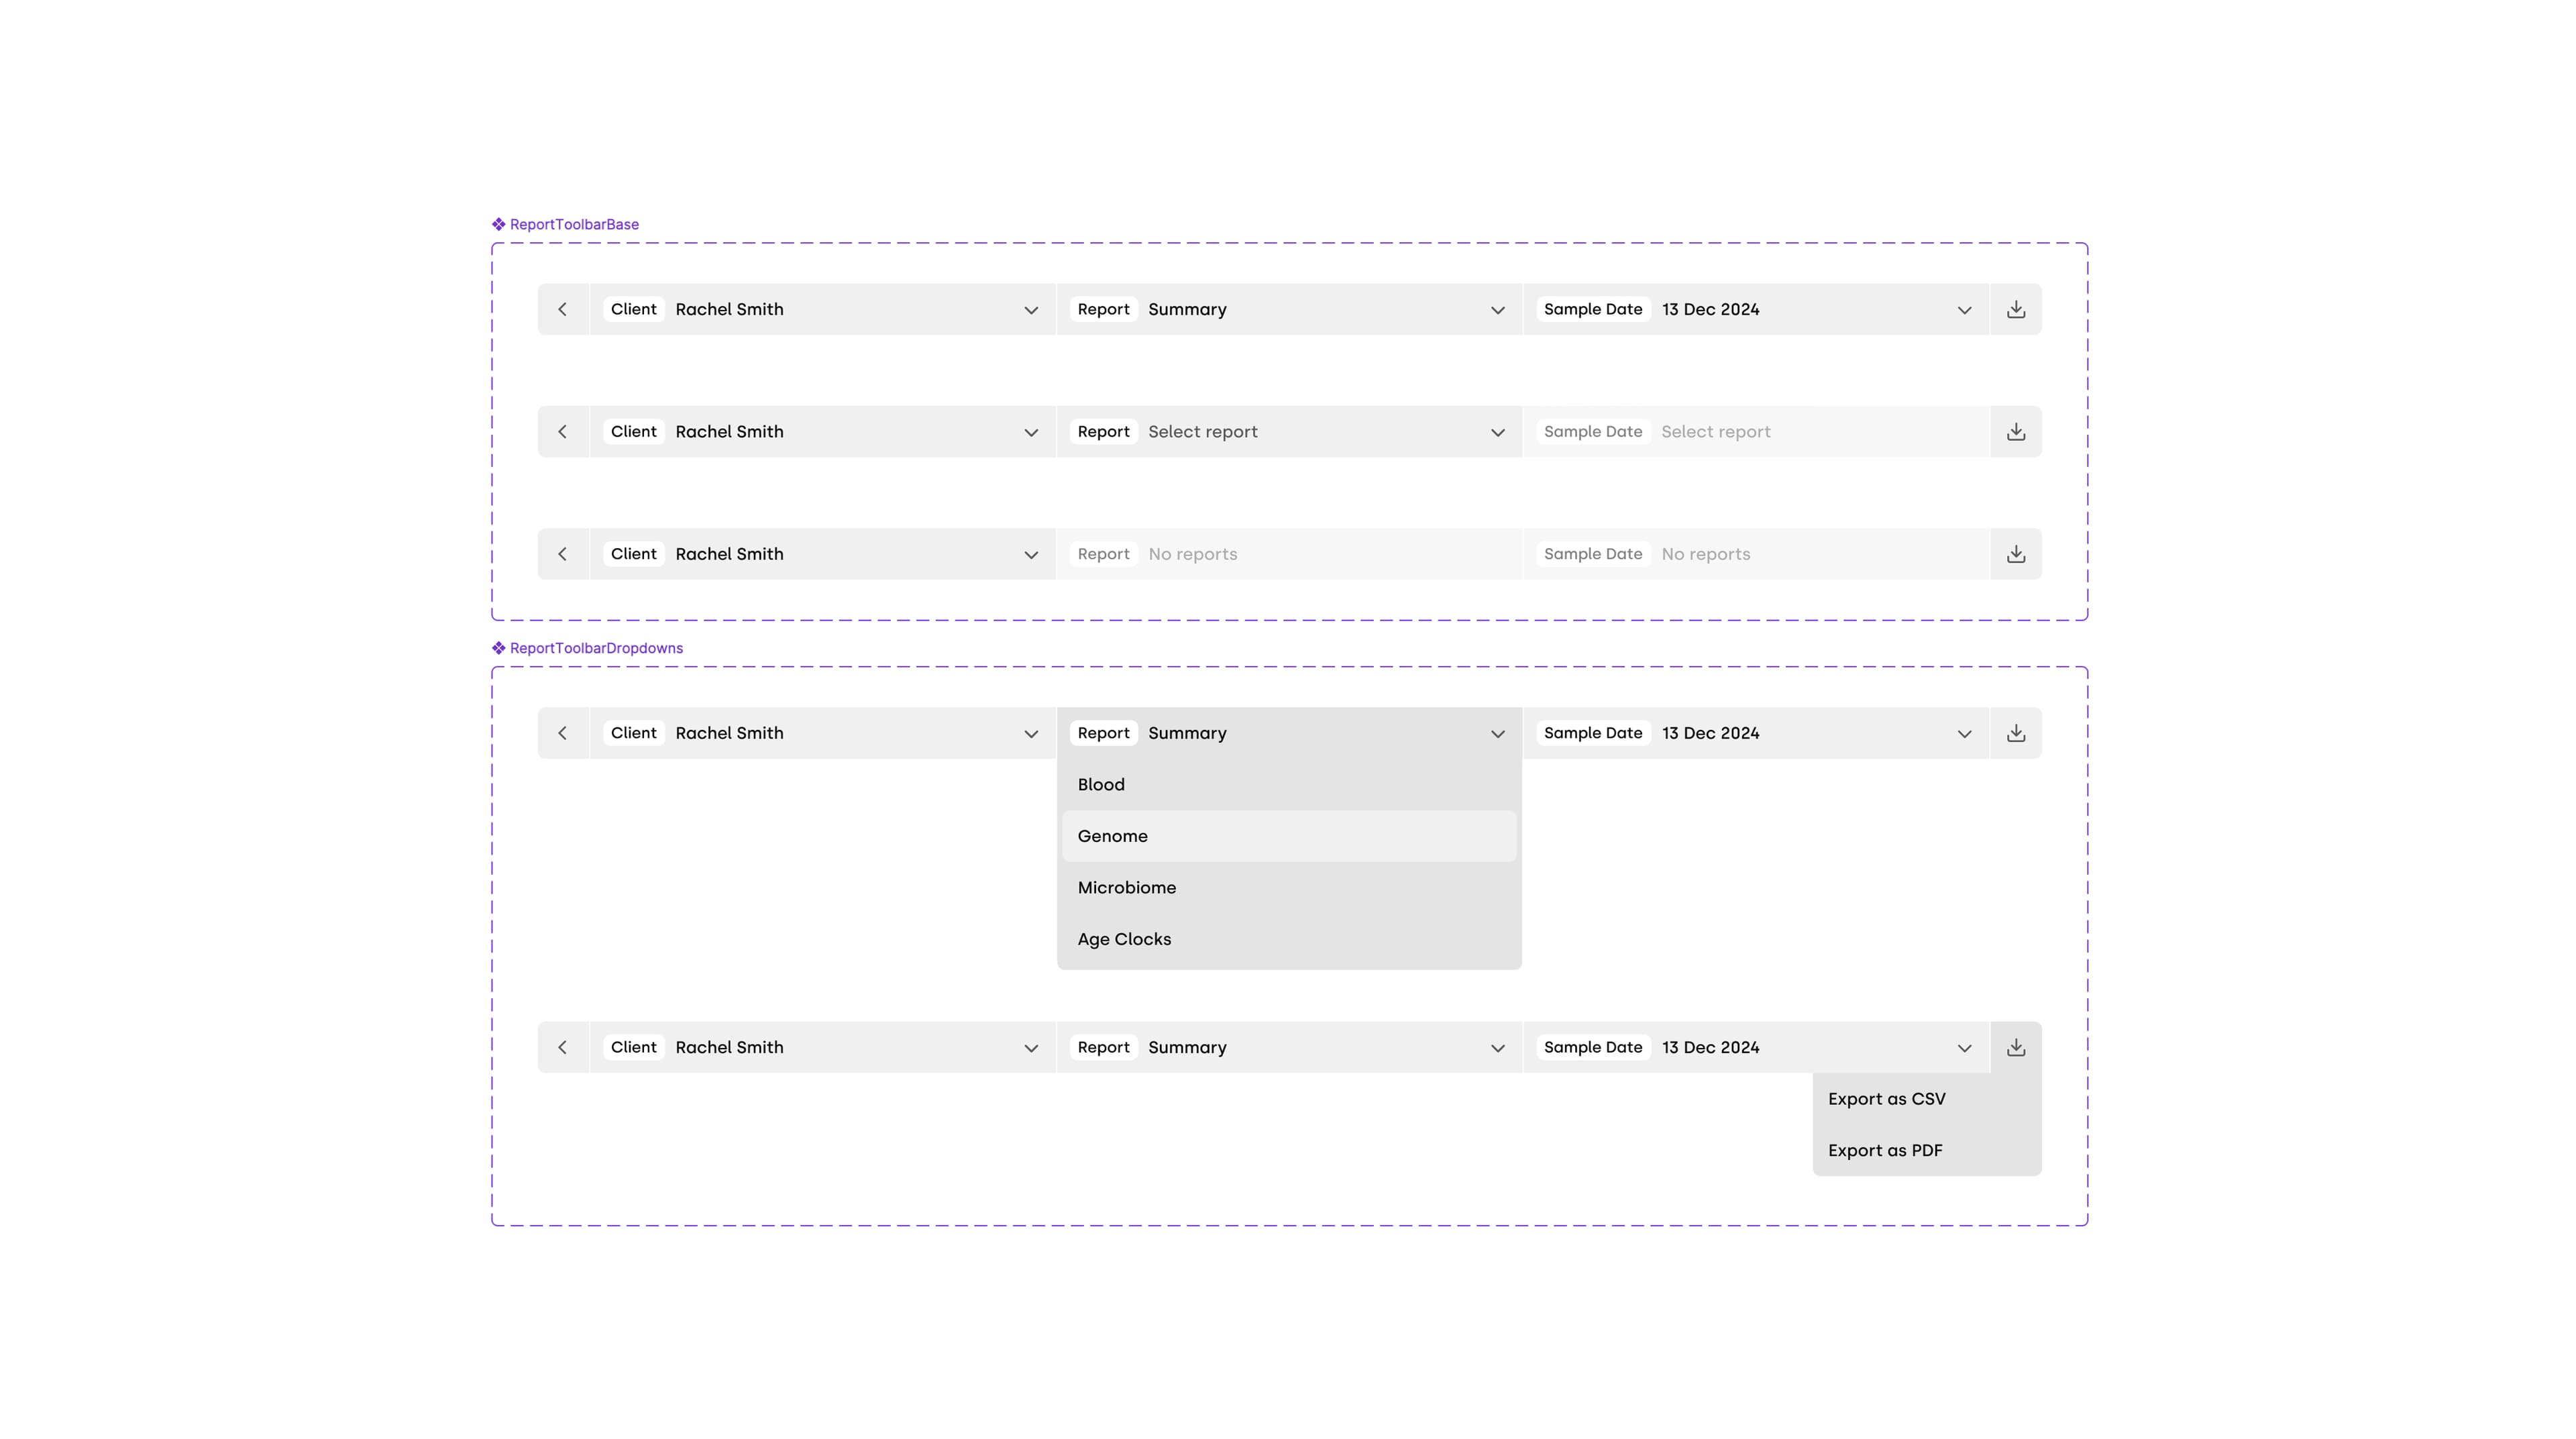This screenshot has height=1439, width=2576.
Task: Choose Blood from the report list
Action: pyautogui.click(x=1101, y=785)
